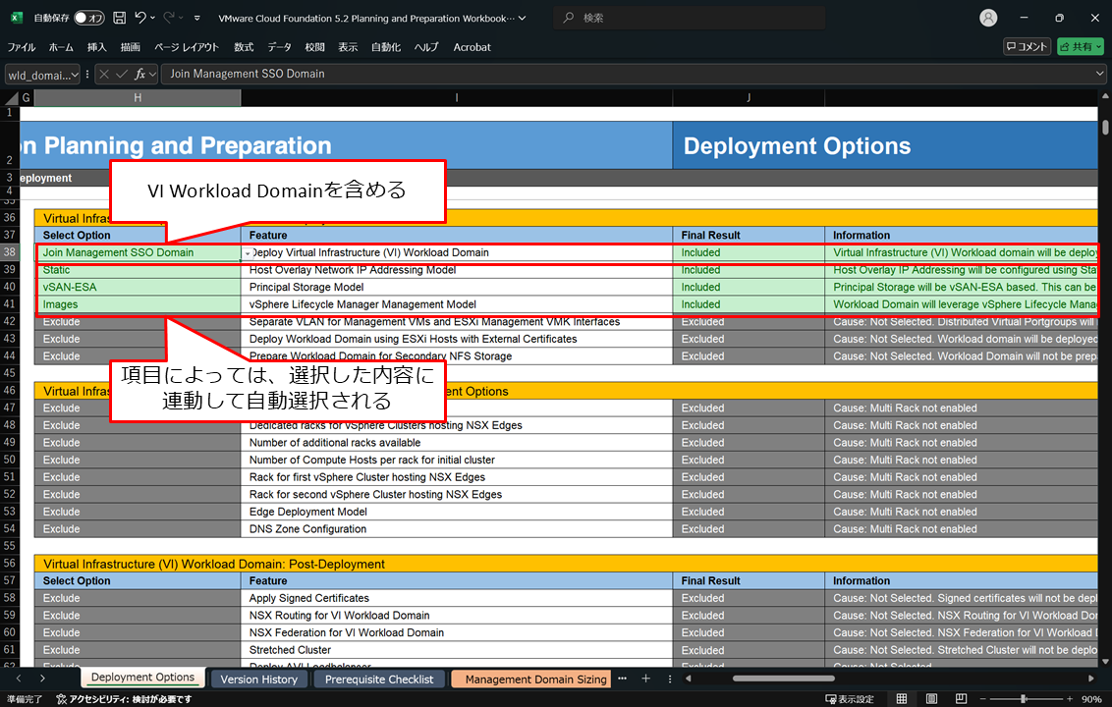1112x707 pixels.
Task: Click the Excel app icon in title bar
Action: click(x=17, y=18)
